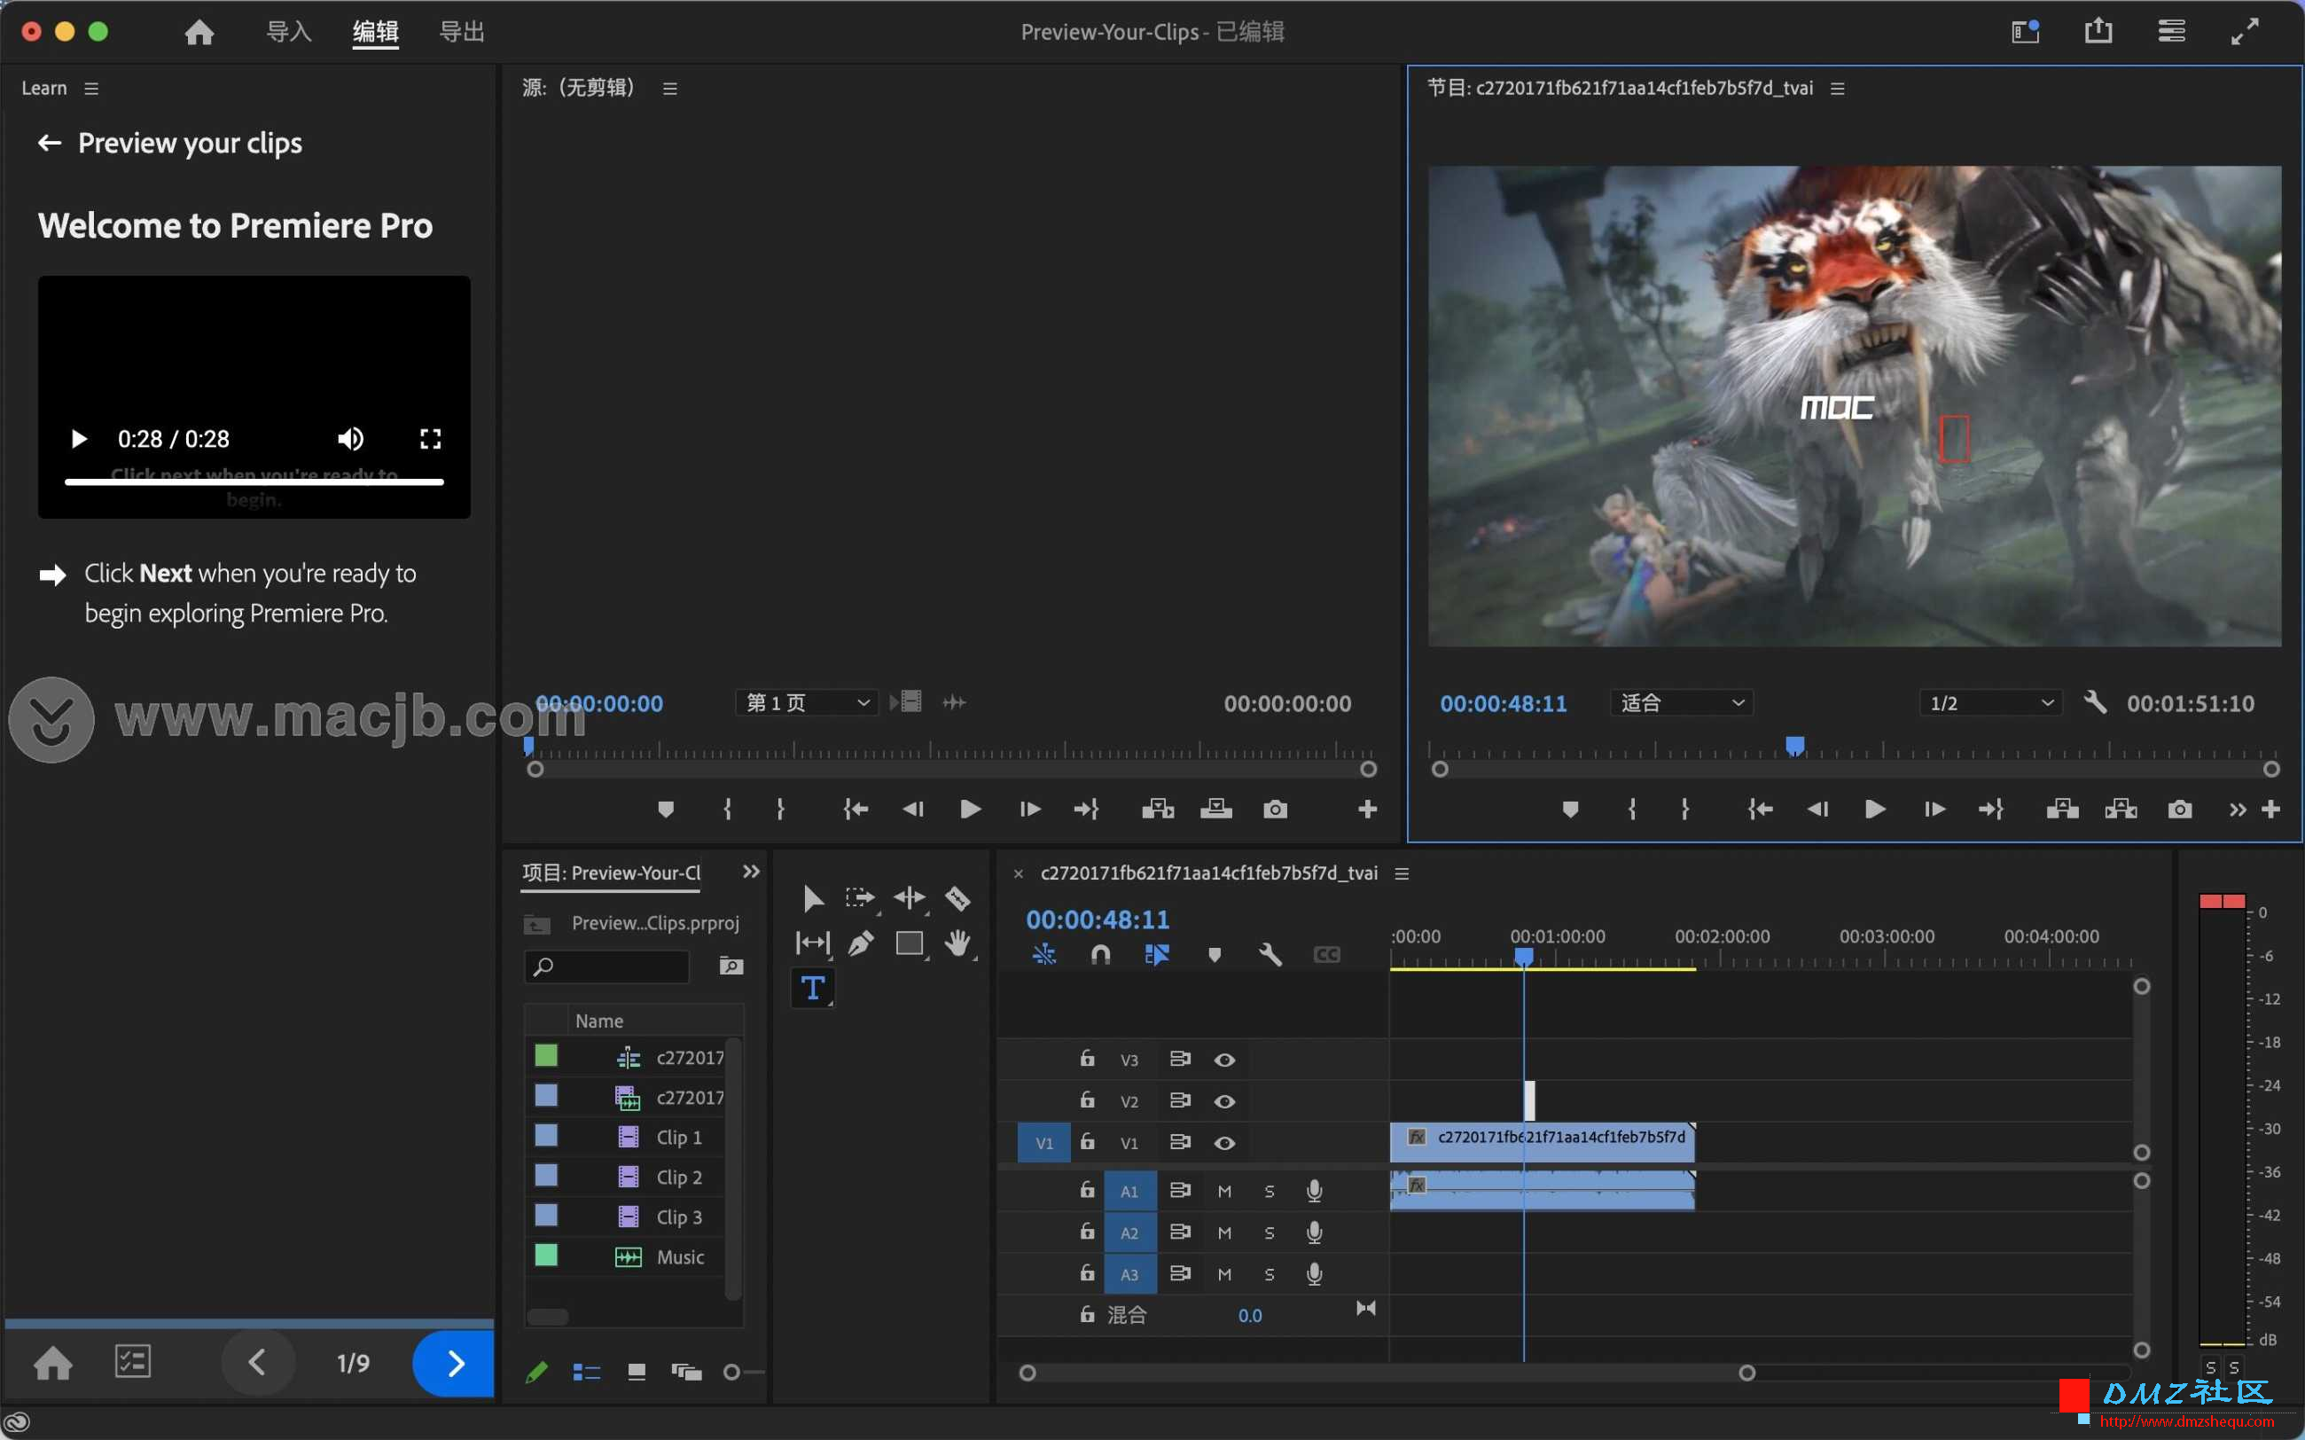2305x1440 pixels.
Task: Enable voice-over record on A3
Action: (x=1314, y=1274)
